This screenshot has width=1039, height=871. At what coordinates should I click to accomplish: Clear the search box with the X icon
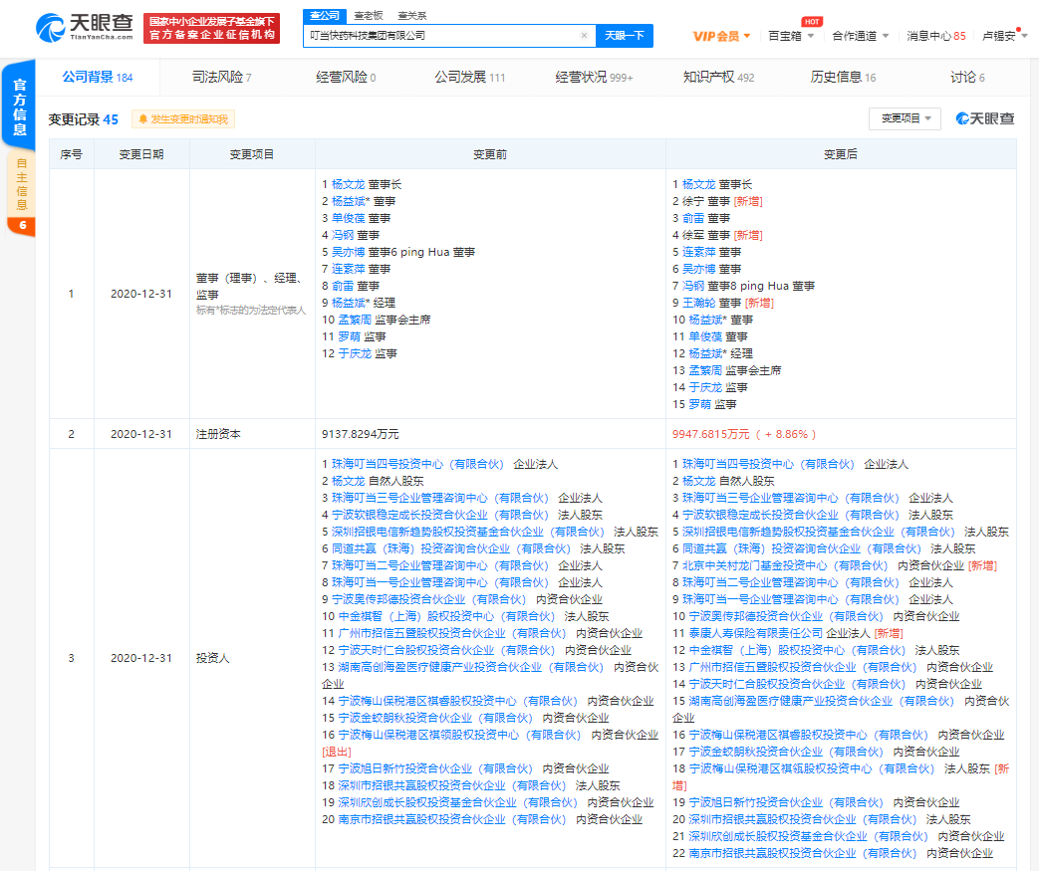coord(584,36)
